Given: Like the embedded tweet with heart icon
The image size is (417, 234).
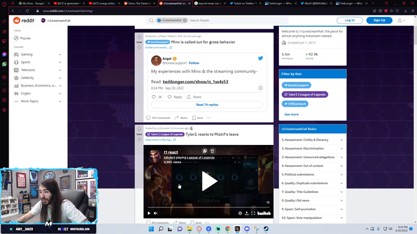Looking at the screenshot, I should [154, 97].
